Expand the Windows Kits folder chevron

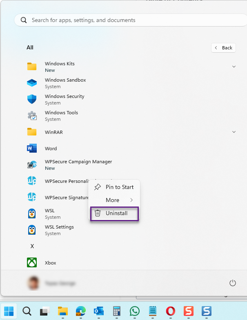coord(234,67)
